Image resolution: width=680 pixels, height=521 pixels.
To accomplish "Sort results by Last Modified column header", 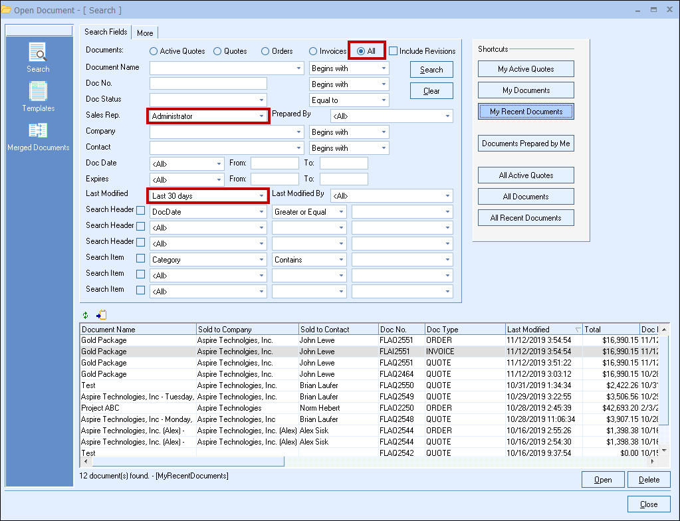I will point(538,329).
